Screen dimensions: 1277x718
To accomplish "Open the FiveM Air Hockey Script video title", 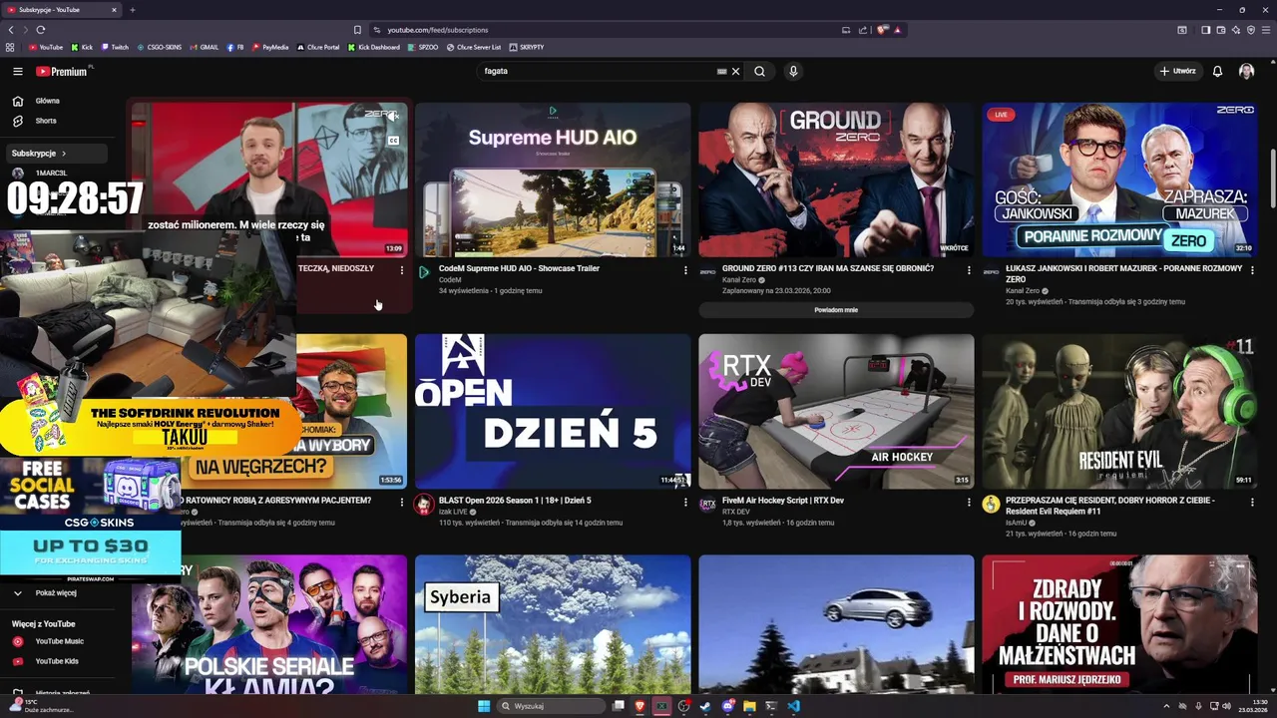I will pyautogui.click(x=783, y=501).
